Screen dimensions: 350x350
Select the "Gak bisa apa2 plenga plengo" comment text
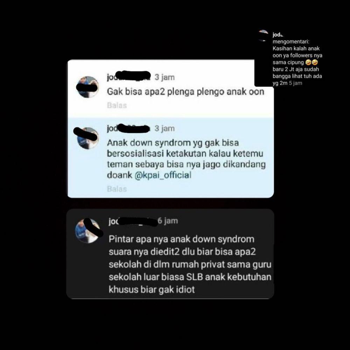pos(185,92)
